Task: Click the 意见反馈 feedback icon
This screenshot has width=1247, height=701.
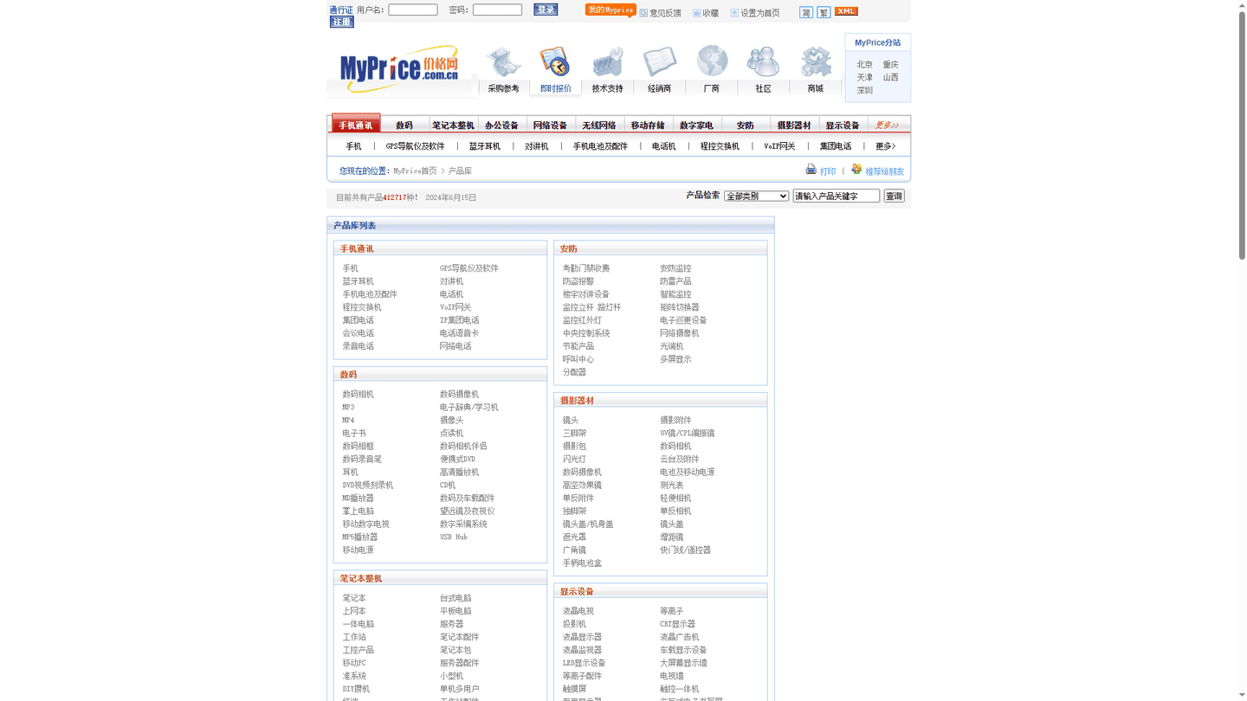Action: click(x=643, y=13)
